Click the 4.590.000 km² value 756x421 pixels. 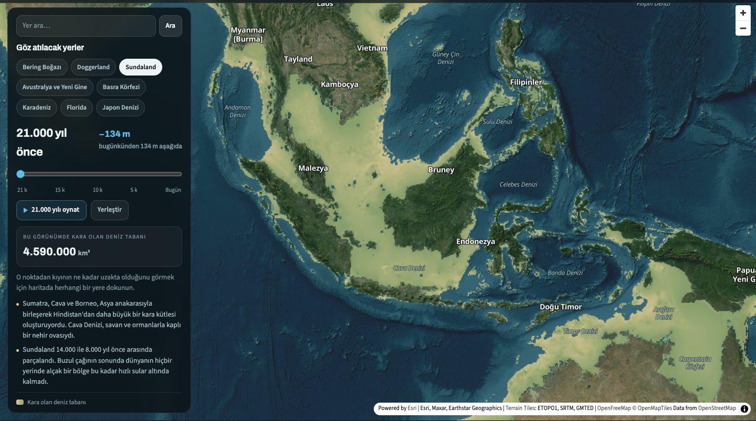click(x=57, y=252)
